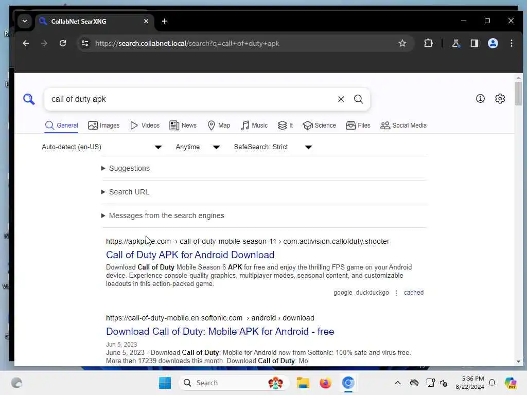Click the browser forward arrow
The image size is (527, 395).
pos(44,43)
